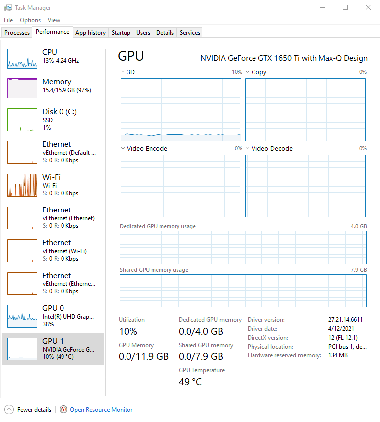Switch to the Startup tab

click(x=121, y=33)
